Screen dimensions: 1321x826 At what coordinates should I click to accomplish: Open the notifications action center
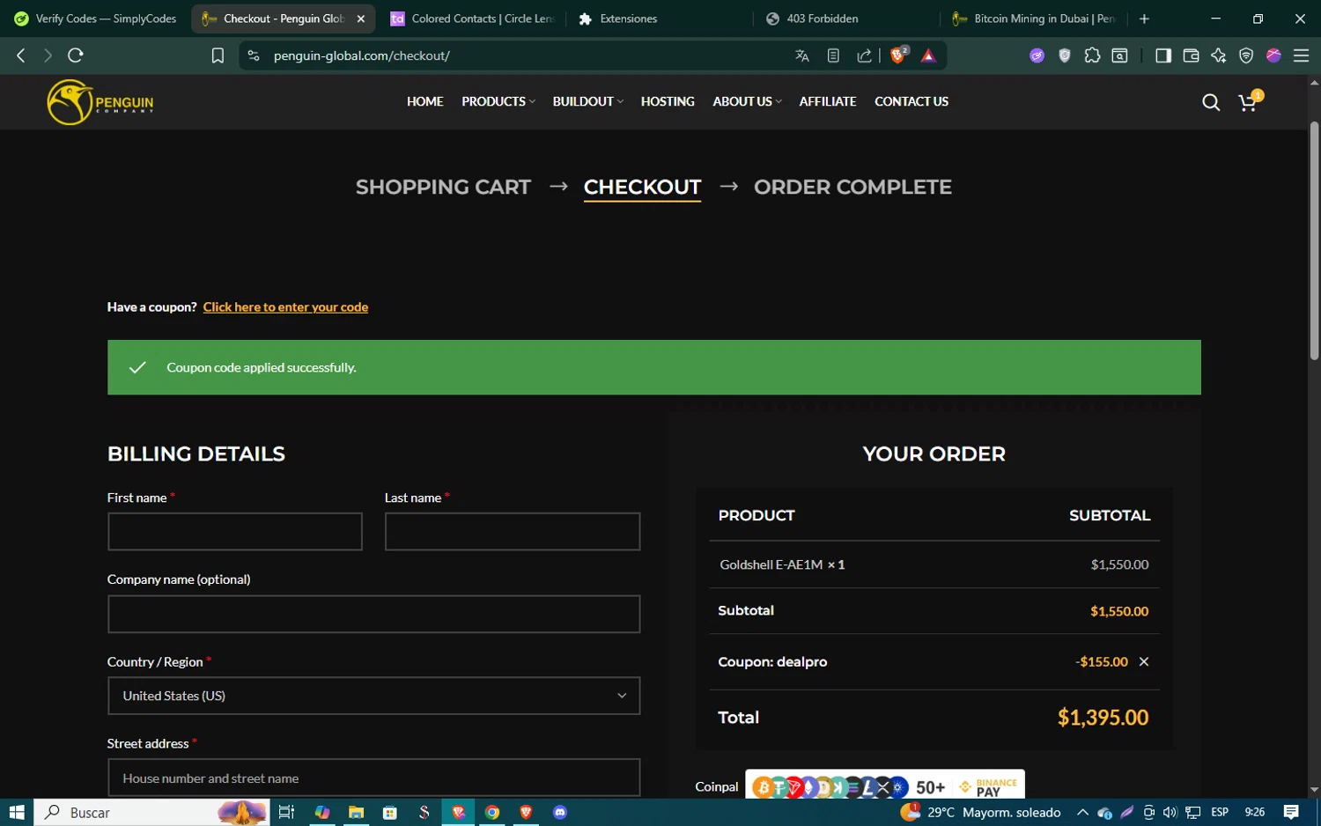(1291, 812)
